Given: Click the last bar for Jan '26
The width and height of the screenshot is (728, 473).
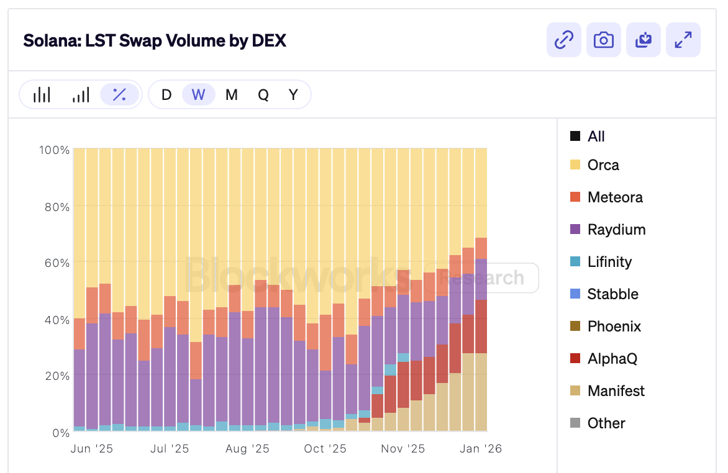Looking at the screenshot, I should click(481, 335).
